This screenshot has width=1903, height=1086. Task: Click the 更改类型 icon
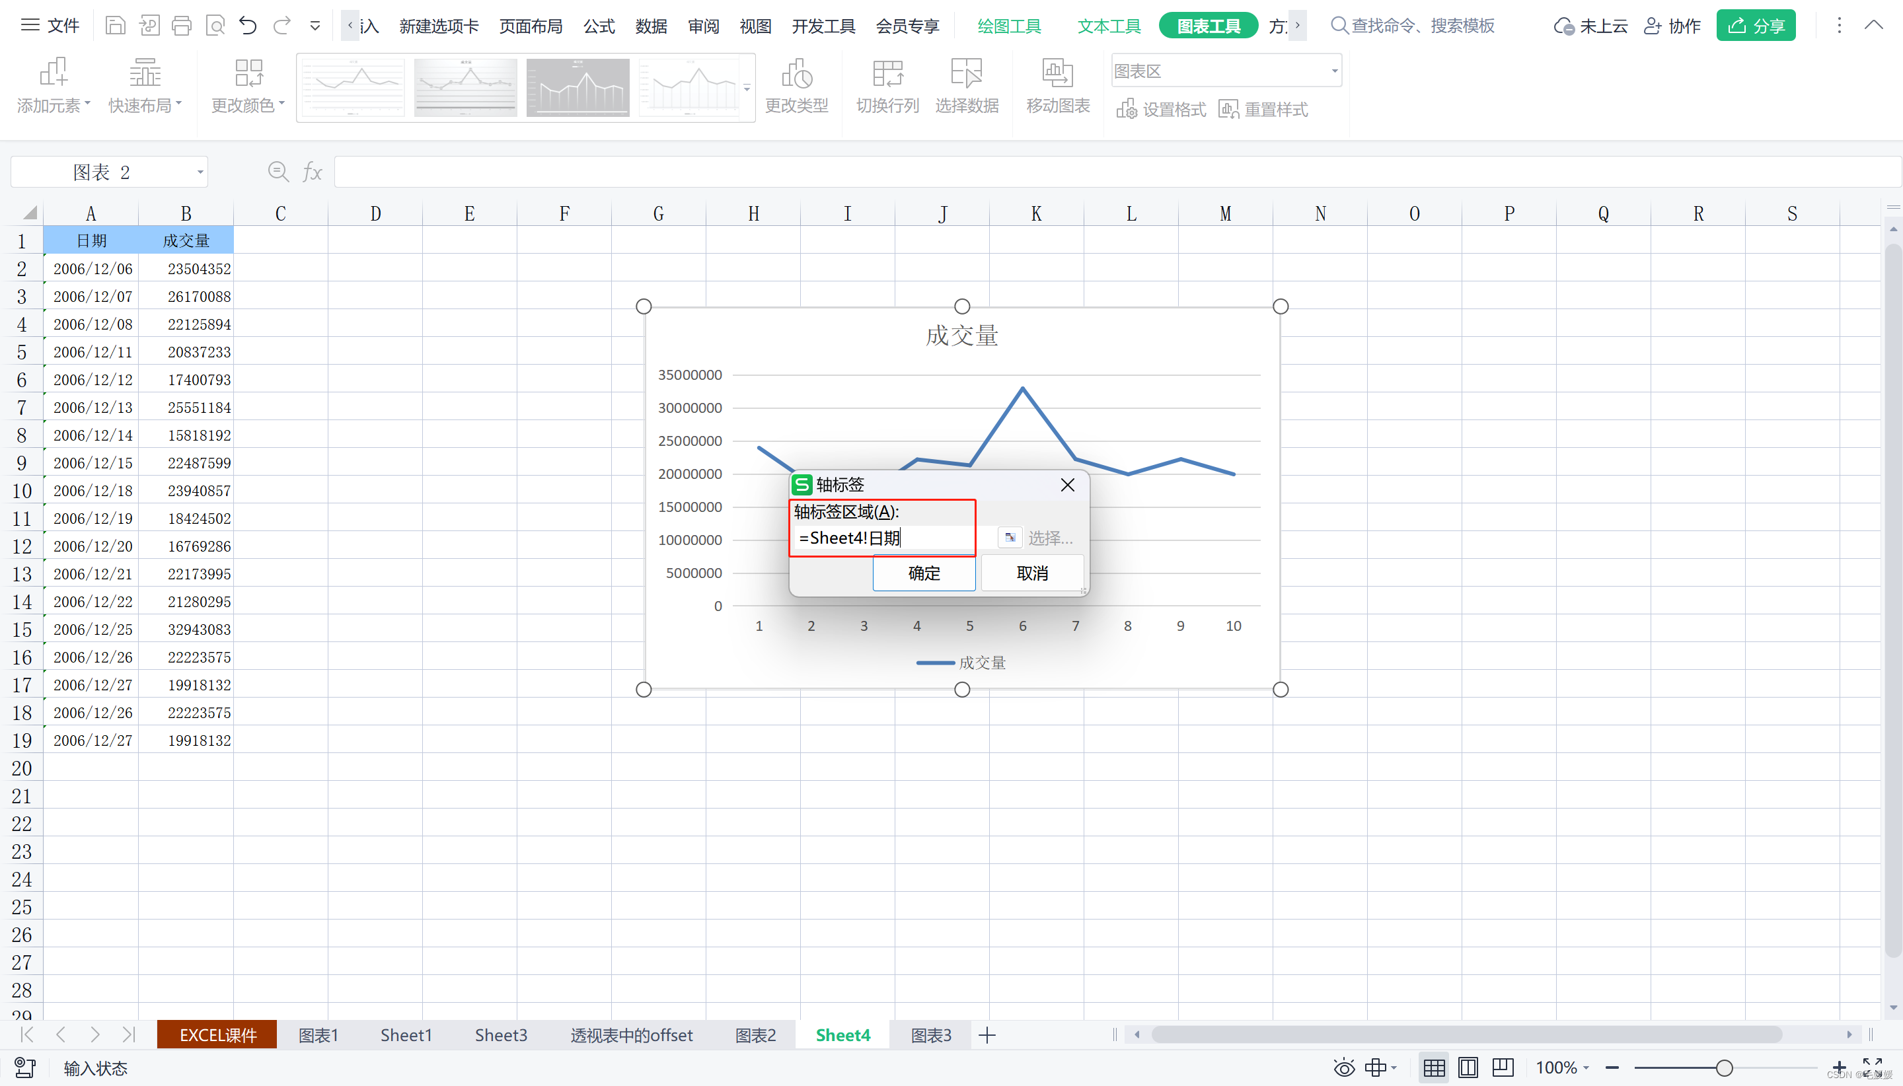tap(797, 86)
